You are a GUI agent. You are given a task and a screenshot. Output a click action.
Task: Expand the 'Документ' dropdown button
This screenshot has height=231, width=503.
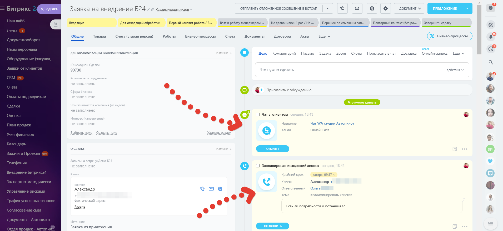click(409, 8)
